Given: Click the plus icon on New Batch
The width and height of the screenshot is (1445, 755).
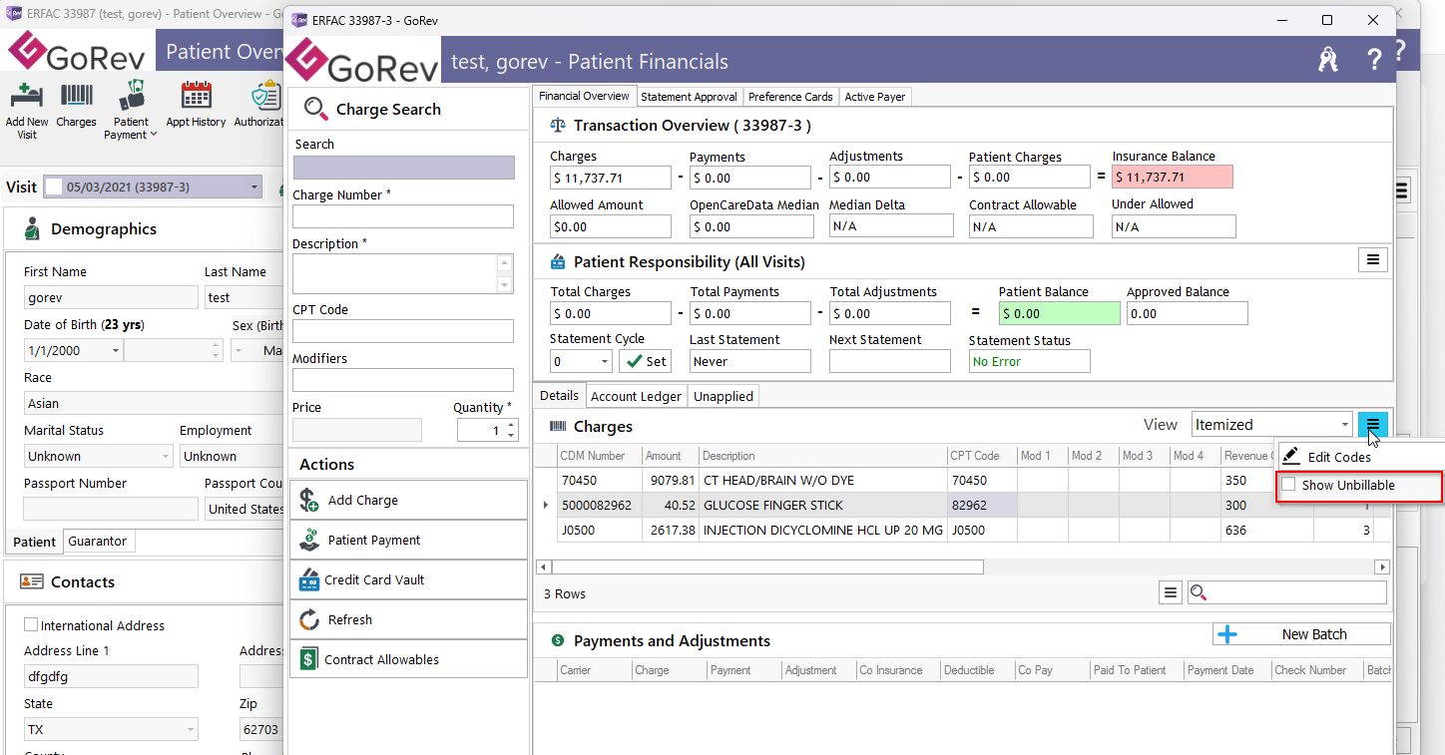Looking at the screenshot, I should (x=1227, y=634).
